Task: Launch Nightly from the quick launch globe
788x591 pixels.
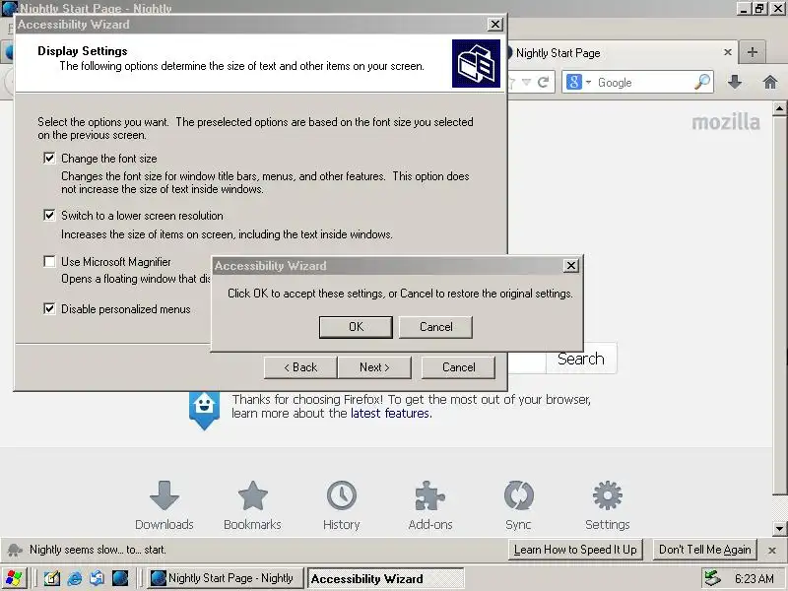Action: (120, 578)
